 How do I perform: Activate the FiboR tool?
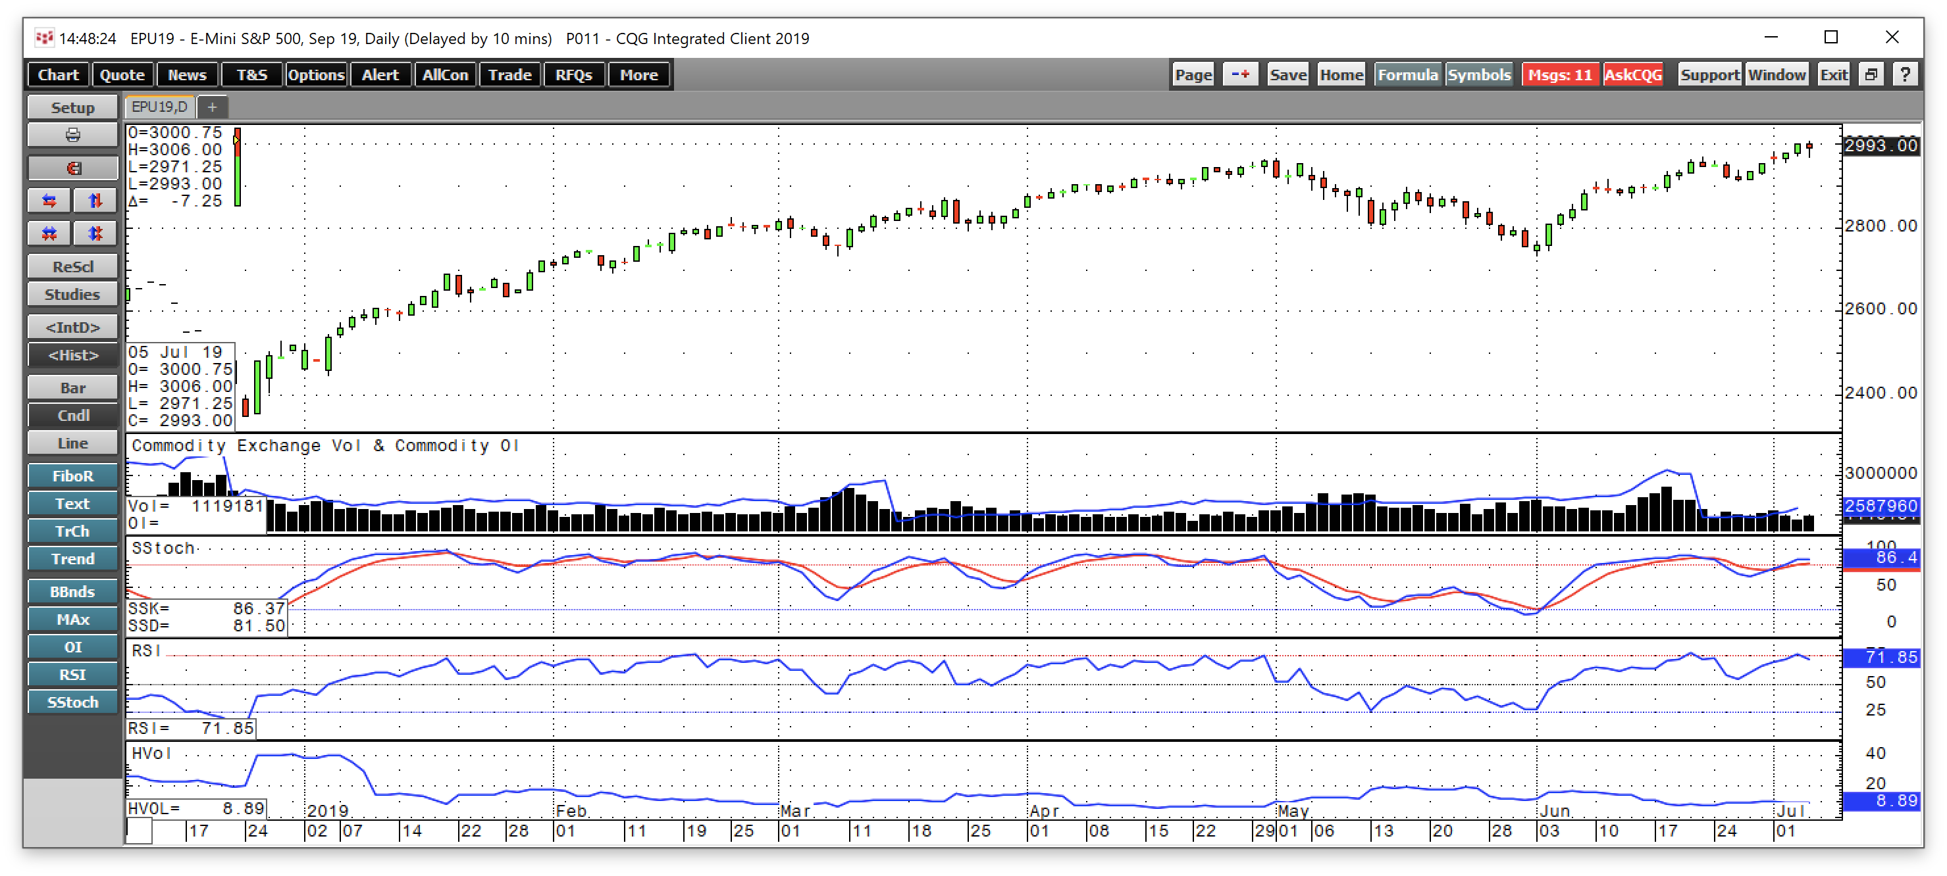coord(72,475)
